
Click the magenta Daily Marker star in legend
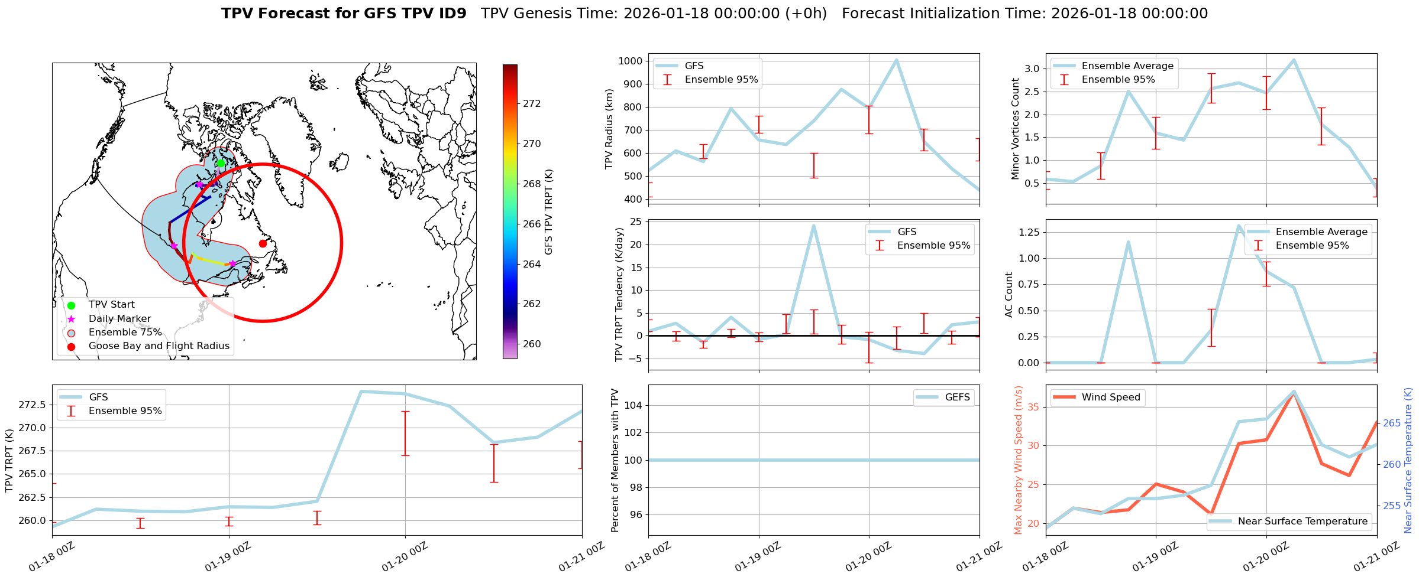72,319
